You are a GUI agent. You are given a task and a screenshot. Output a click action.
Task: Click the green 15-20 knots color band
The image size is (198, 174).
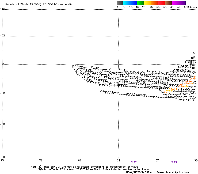point(141,3)
